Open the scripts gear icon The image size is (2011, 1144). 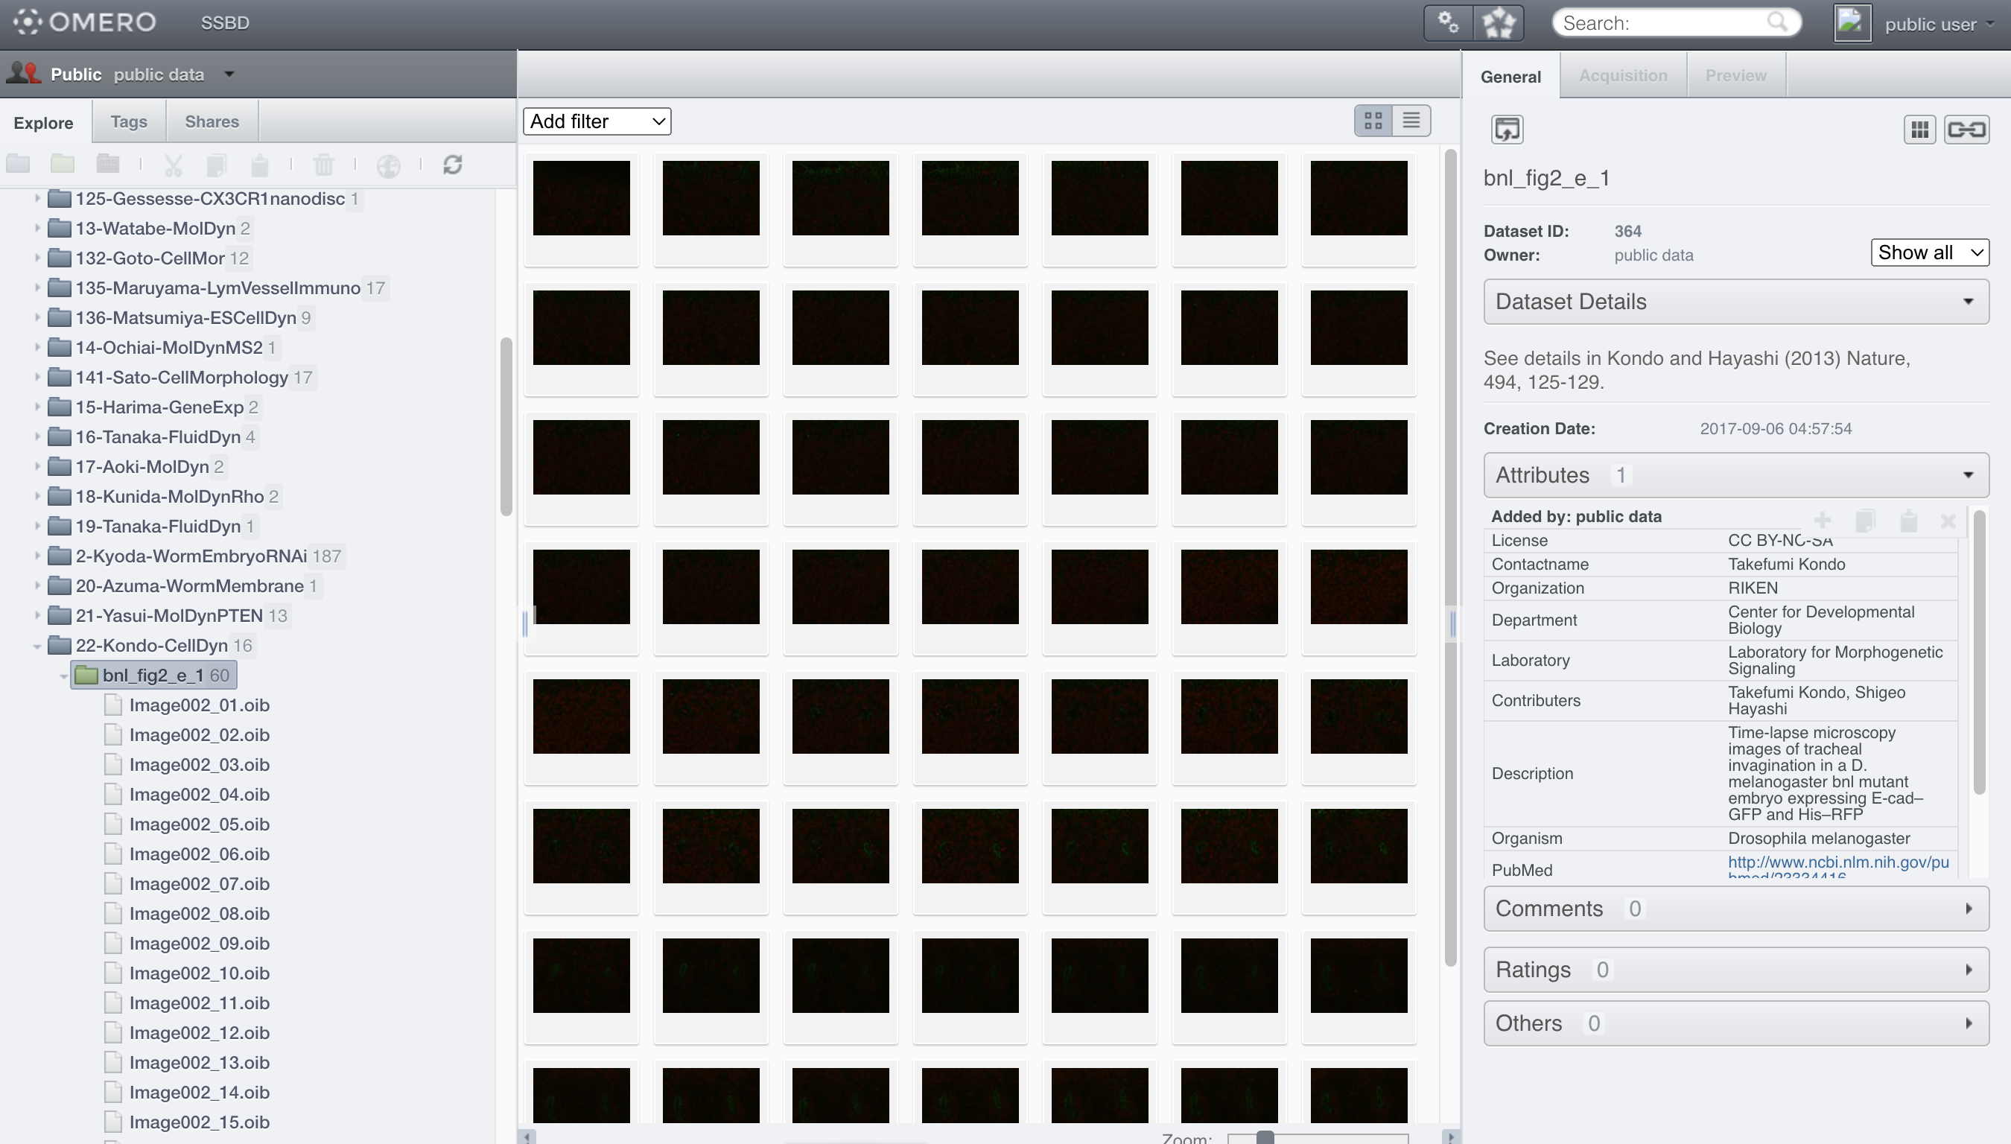click(1448, 23)
